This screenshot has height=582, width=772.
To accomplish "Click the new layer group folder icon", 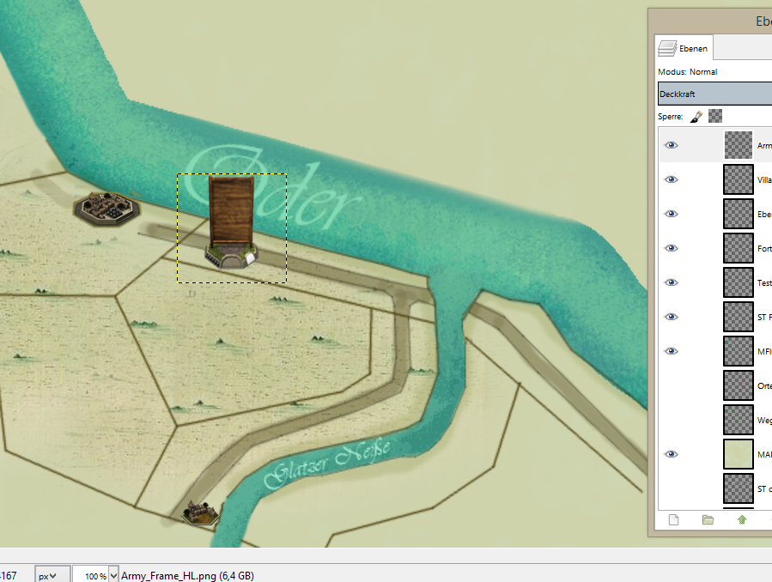I will [708, 519].
